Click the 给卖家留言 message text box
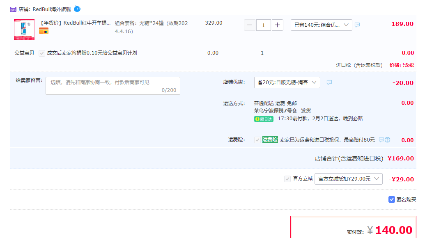 coord(113,86)
